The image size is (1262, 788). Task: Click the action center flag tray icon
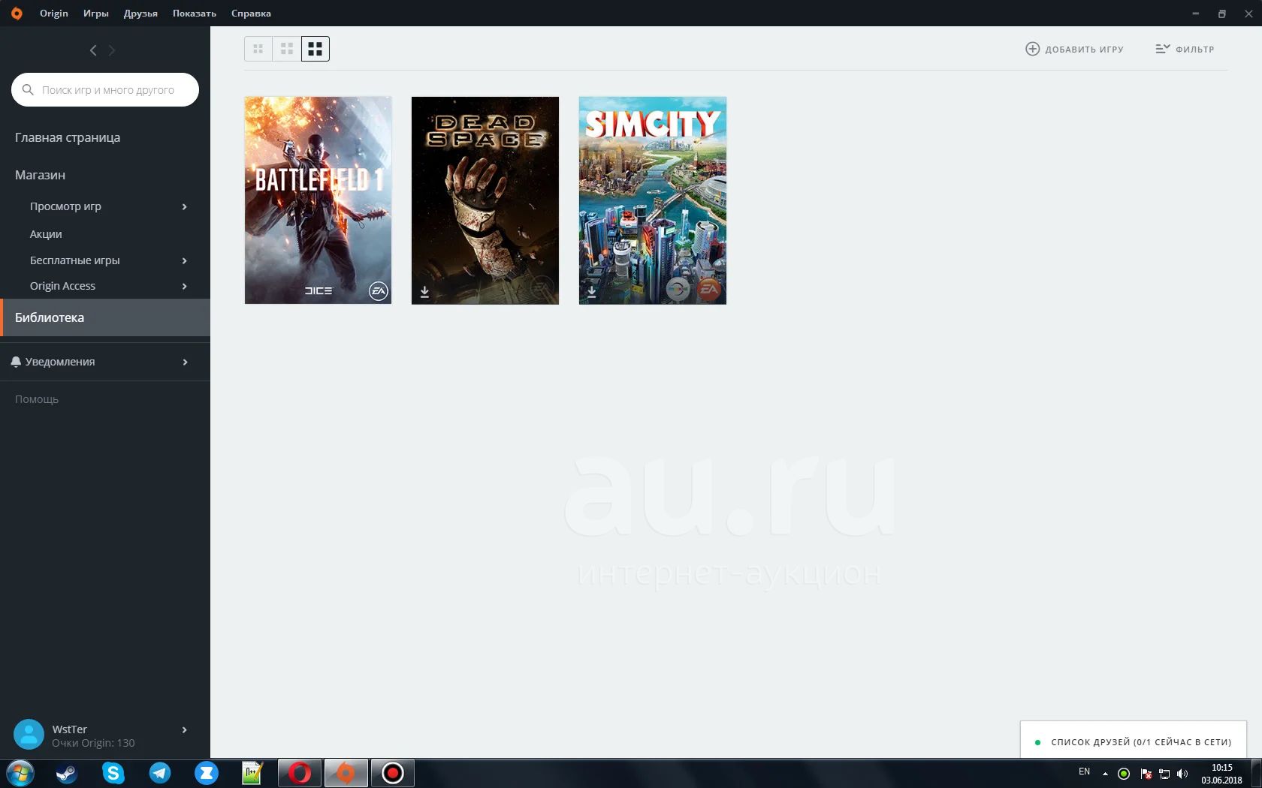point(1146,774)
